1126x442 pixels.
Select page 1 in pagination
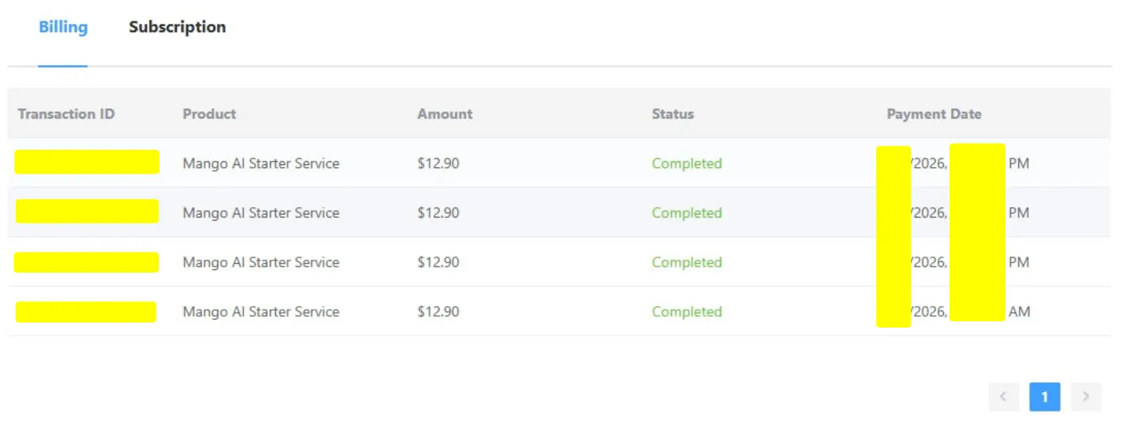pos(1044,396)
